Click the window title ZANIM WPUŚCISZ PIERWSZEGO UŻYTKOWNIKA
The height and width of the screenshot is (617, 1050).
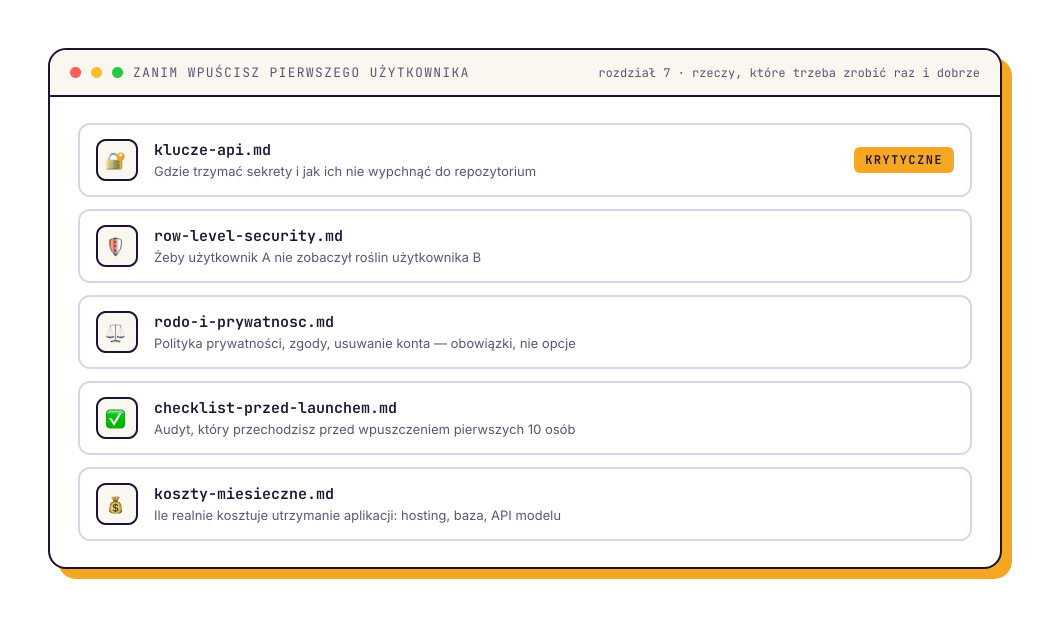pyautogui.click(x=301, y=72)
